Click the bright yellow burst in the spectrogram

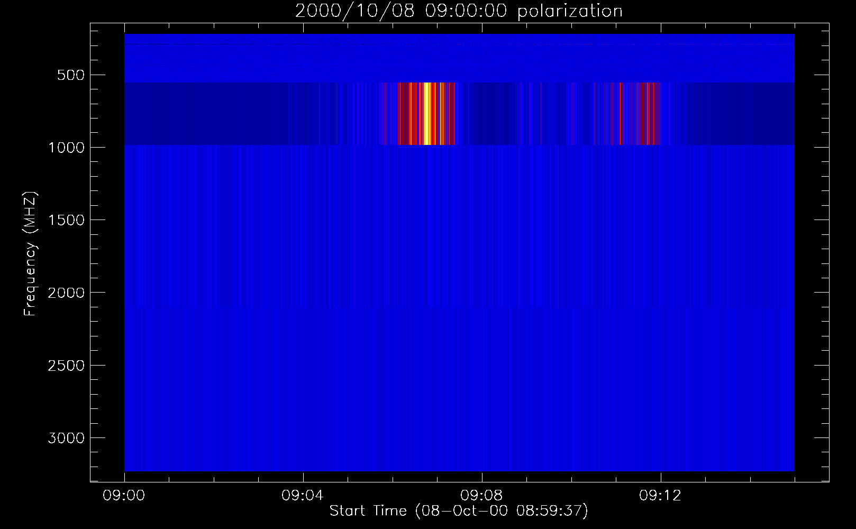(x=427, y=114)
